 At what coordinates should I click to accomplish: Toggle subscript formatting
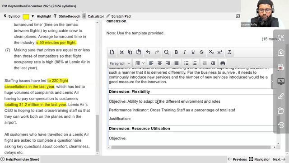pyautogui.click(x=211, y=53)
